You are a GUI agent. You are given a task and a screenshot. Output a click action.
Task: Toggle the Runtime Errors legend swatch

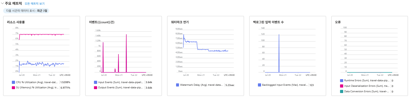click(342, 80)
